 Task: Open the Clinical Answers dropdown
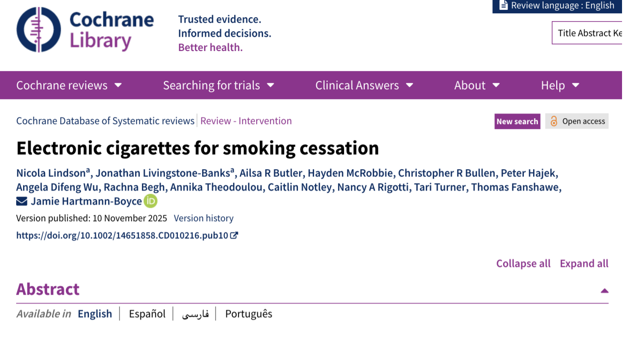[364, 85]
